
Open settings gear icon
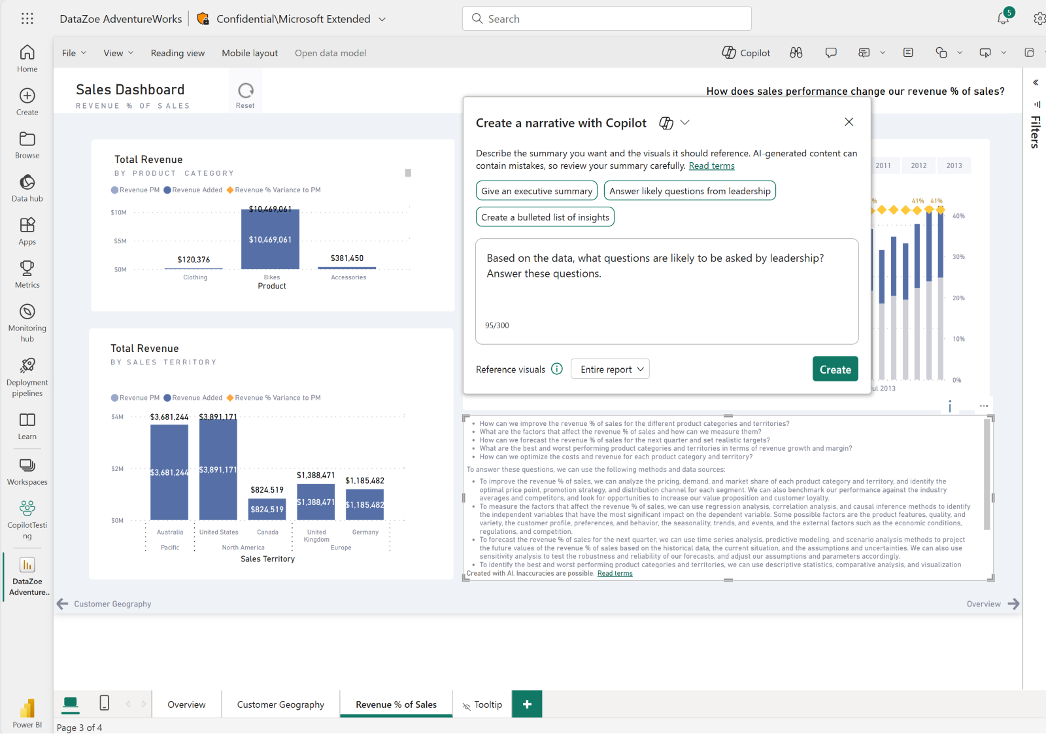point(1039,18)
